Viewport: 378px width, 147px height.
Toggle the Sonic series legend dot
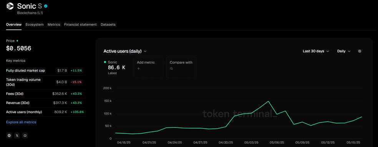click(105, 62)
